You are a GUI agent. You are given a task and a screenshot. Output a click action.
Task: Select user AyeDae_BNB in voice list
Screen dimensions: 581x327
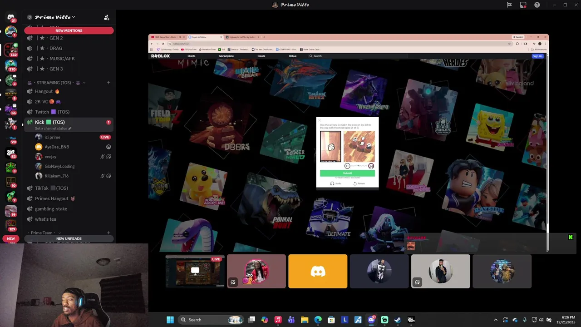point(73,147)
